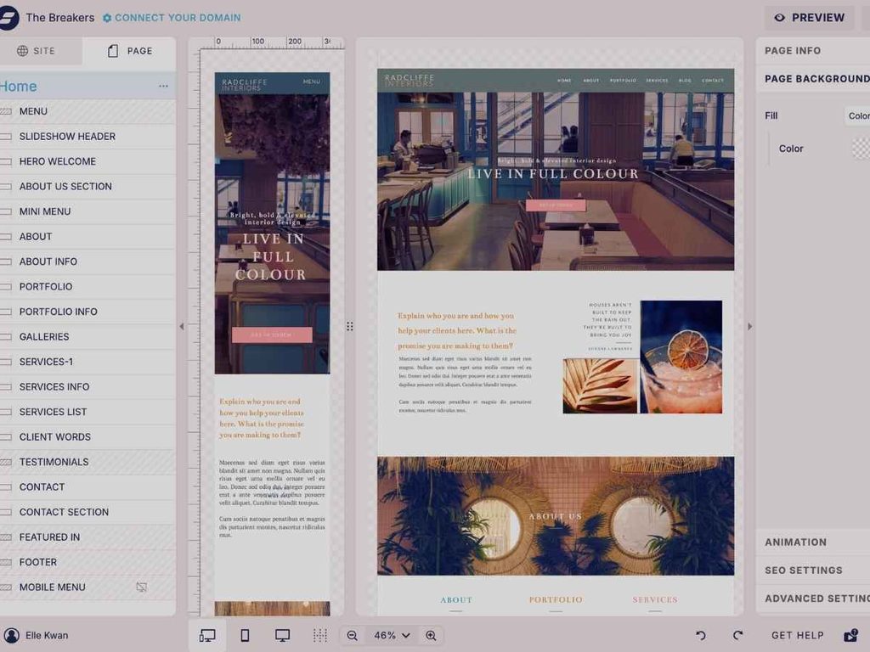
Task: Click CONNECT YOUR DOMAIN link
Action: point(178,18)
